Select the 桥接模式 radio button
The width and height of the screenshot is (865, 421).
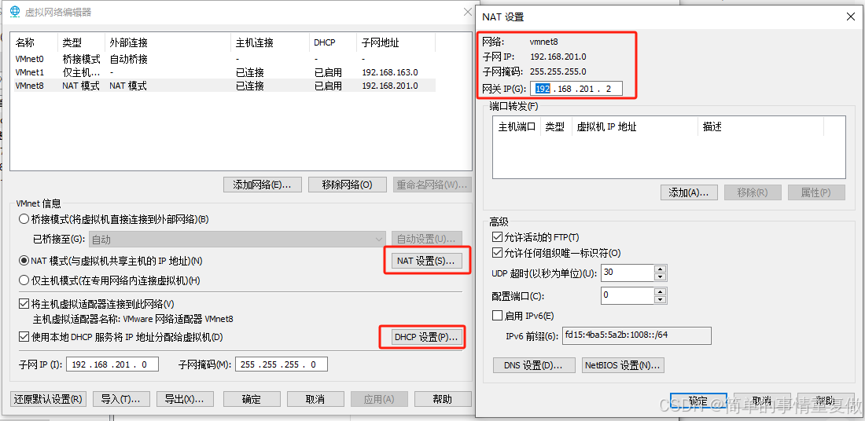click(x=24, y=219)
